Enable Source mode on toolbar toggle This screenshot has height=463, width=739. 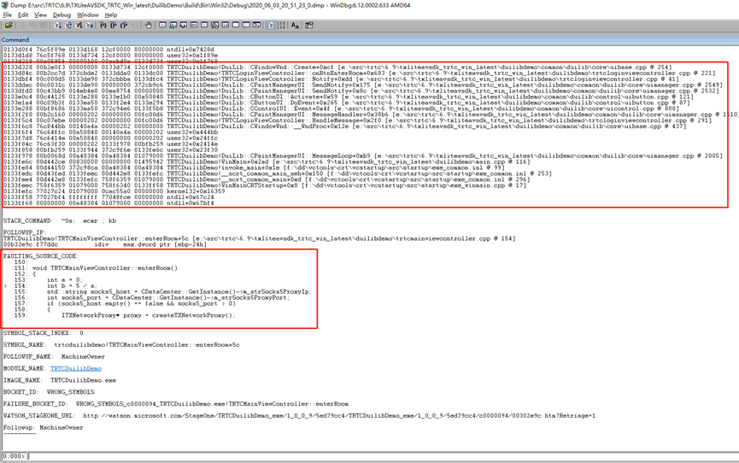(271, 25)
